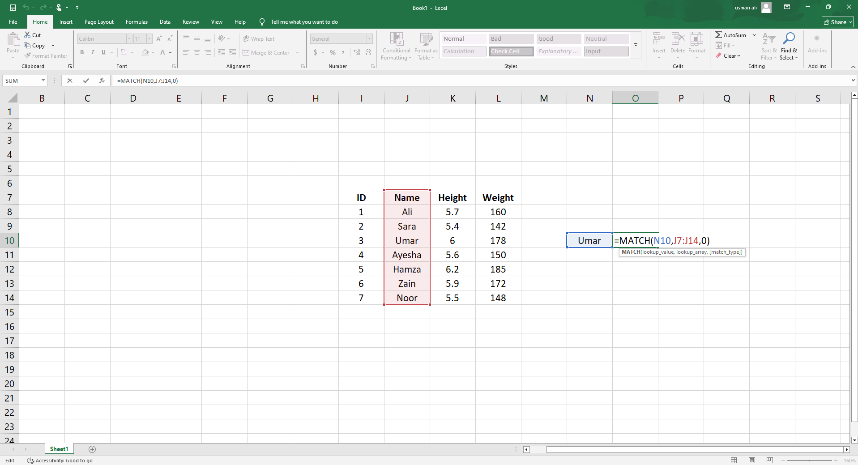Switch to the Review tab

coord(191,22)
